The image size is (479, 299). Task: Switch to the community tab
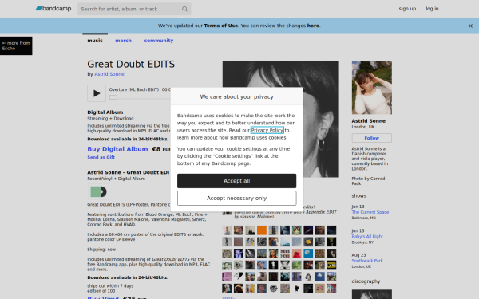point(159,41)
